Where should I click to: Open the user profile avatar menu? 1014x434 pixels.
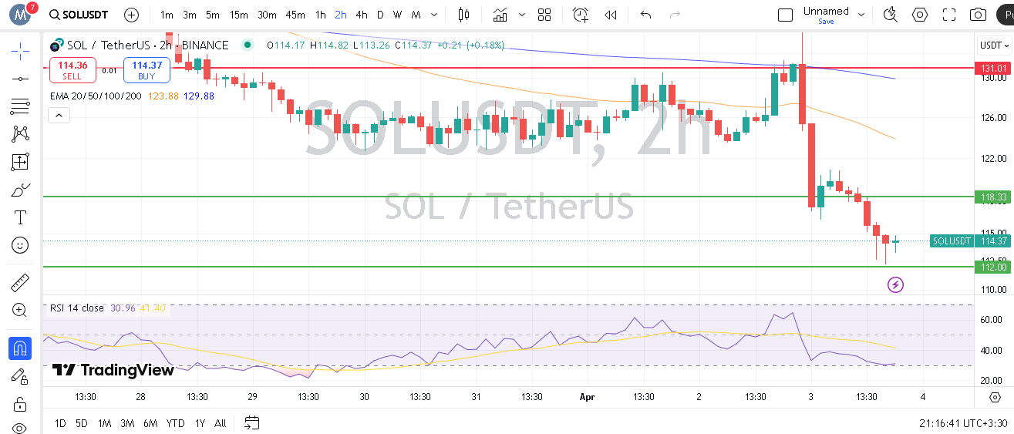21,15
